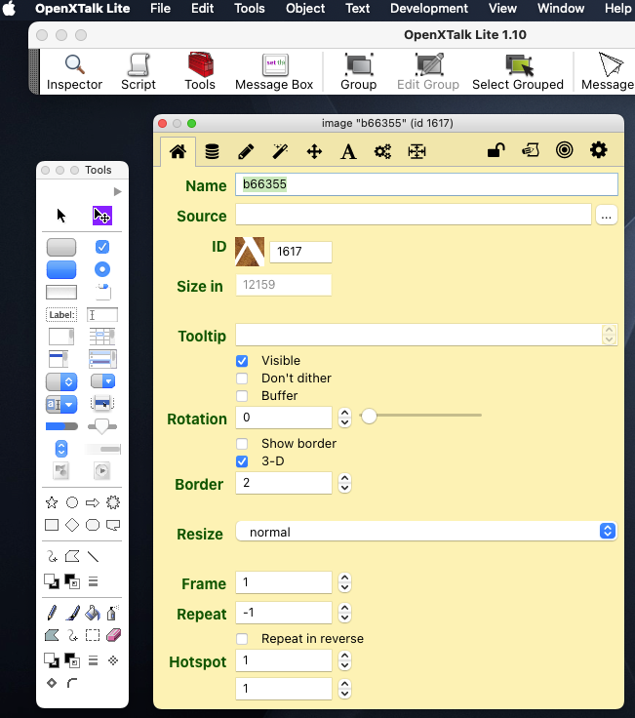Select the diamond graphic tool
Viewport: 635px width, 718px height.
pyautogui.click(x=72, y=525)
